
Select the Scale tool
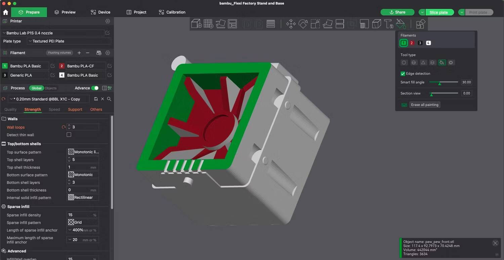click(x=315, y=24)
